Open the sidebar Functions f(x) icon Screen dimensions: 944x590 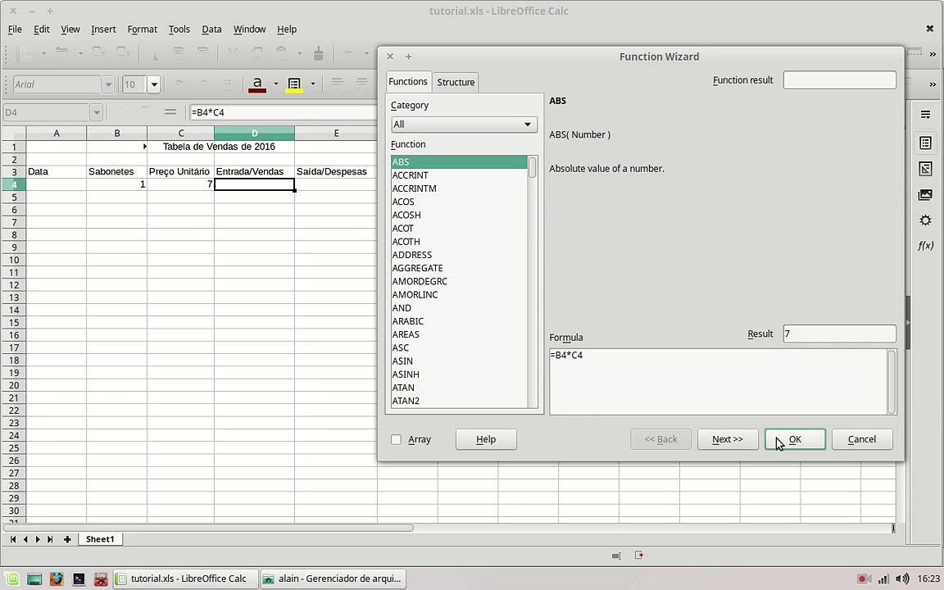(x=925, y=246)
